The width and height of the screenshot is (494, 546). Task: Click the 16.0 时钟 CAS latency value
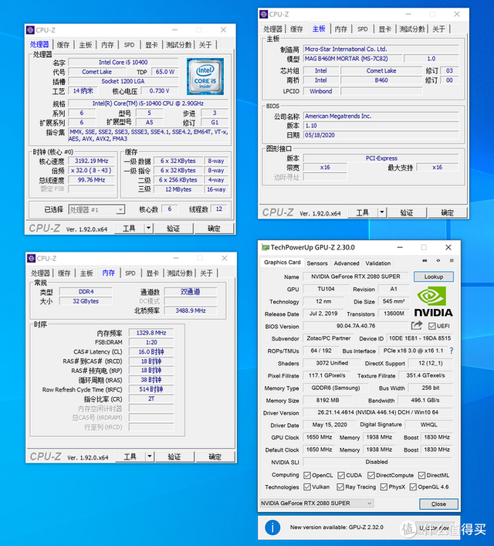pos(151,351)
